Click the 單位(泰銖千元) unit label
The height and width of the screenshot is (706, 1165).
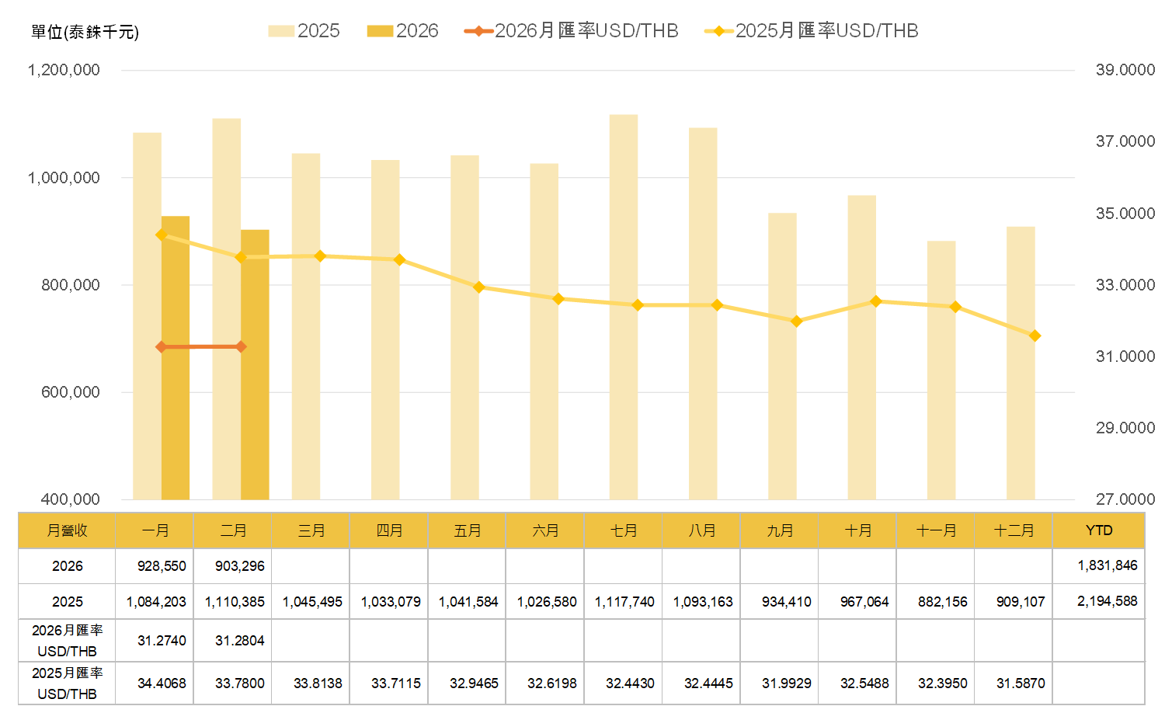[85, 32]
